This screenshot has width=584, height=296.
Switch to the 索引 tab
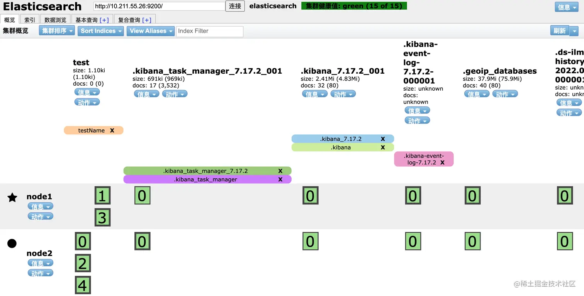tap(30, 20)
